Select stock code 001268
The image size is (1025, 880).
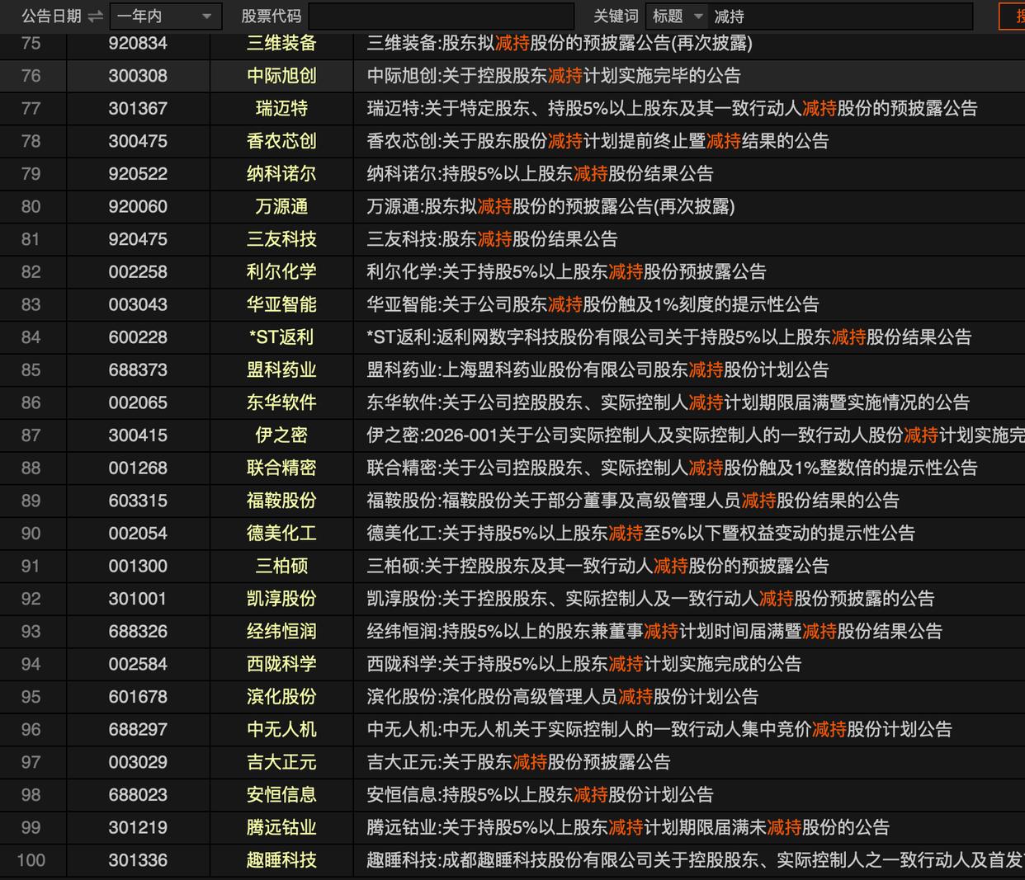click(138, 468)
